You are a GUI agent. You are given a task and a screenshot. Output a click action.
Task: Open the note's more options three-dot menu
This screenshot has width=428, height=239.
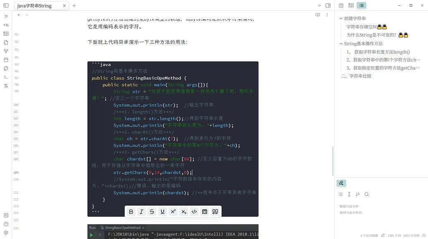coord(327,15)
